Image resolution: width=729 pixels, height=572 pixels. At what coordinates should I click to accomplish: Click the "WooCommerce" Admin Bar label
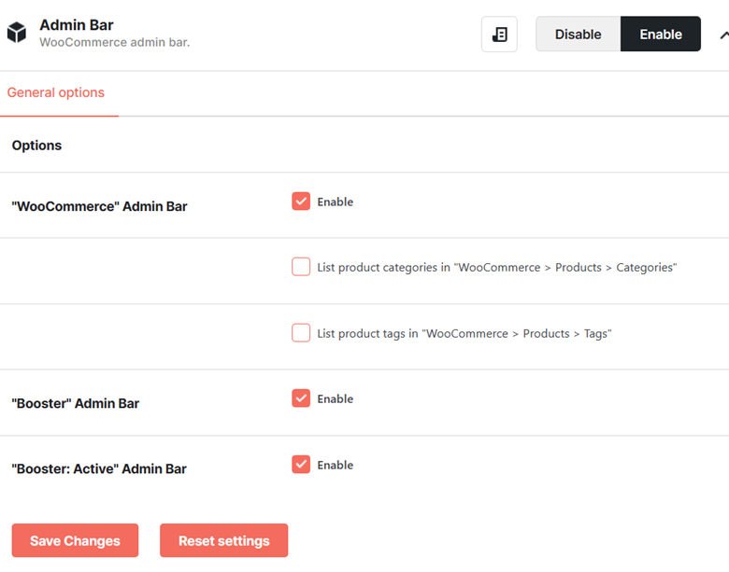click(99, 206)
